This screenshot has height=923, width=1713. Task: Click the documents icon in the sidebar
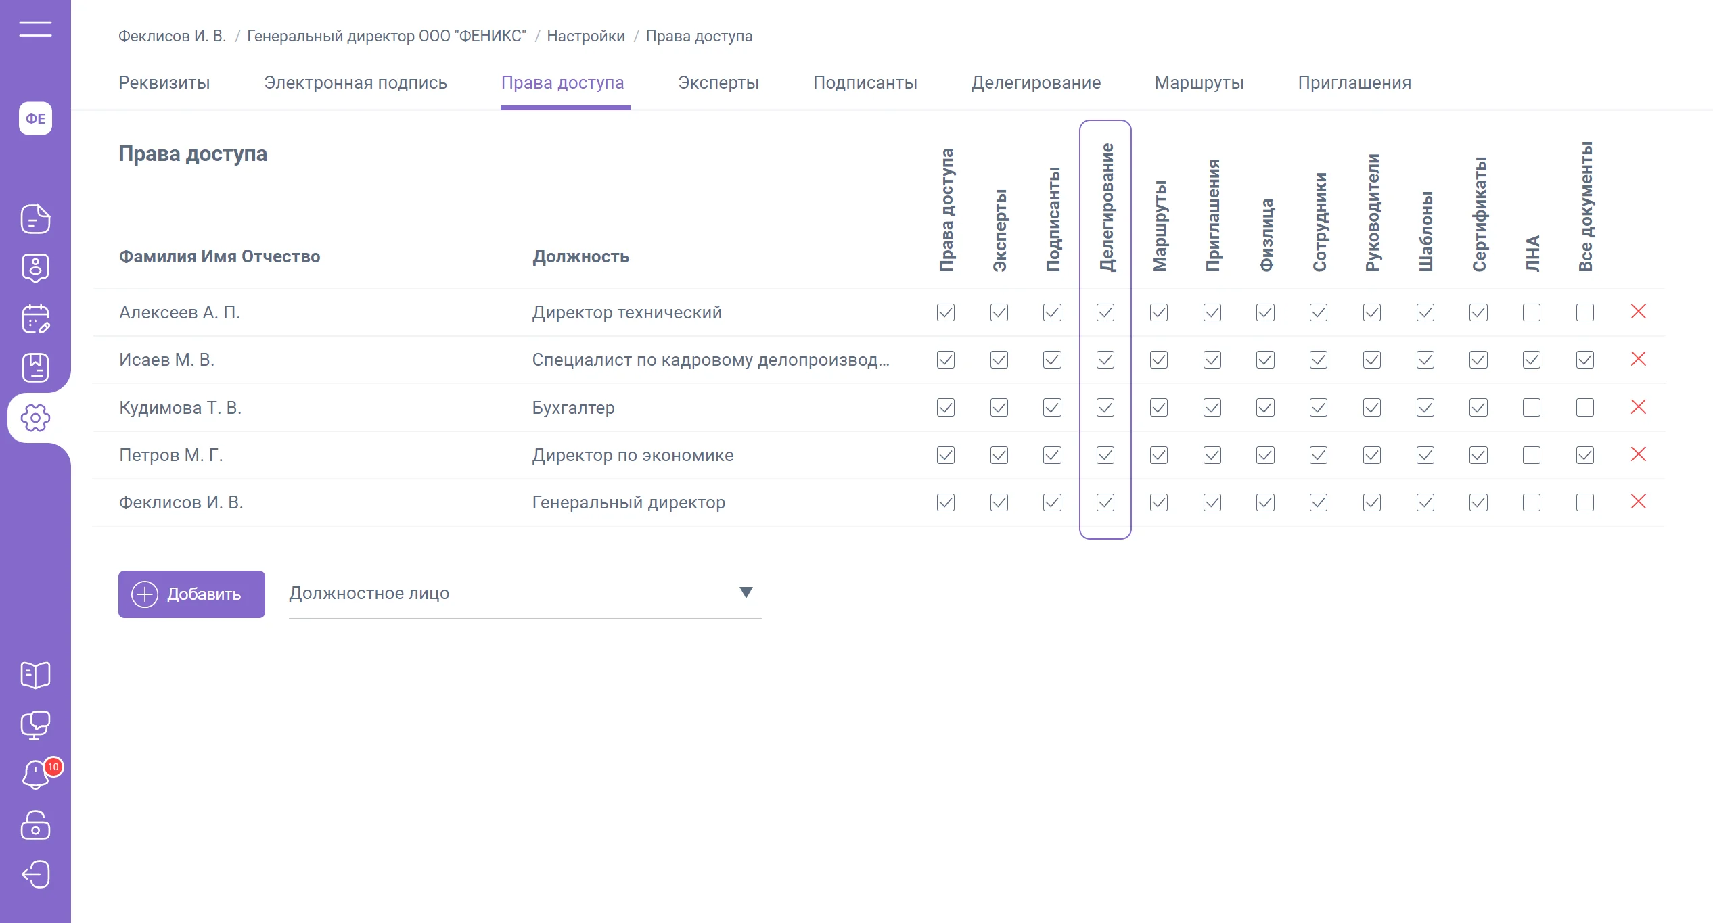35,218
